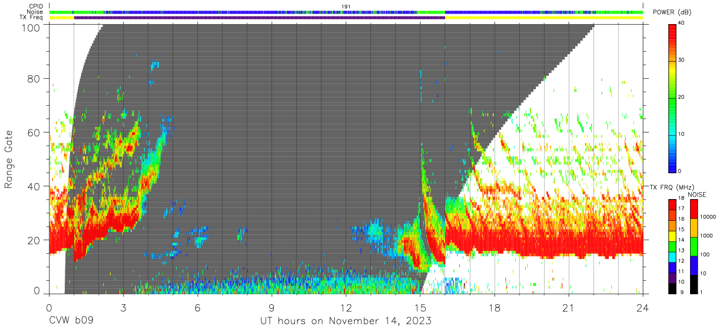Click the 20 tick on Range Gate axis
The height and width of the screenshot is (333, 723).
(x=34, y=241)
